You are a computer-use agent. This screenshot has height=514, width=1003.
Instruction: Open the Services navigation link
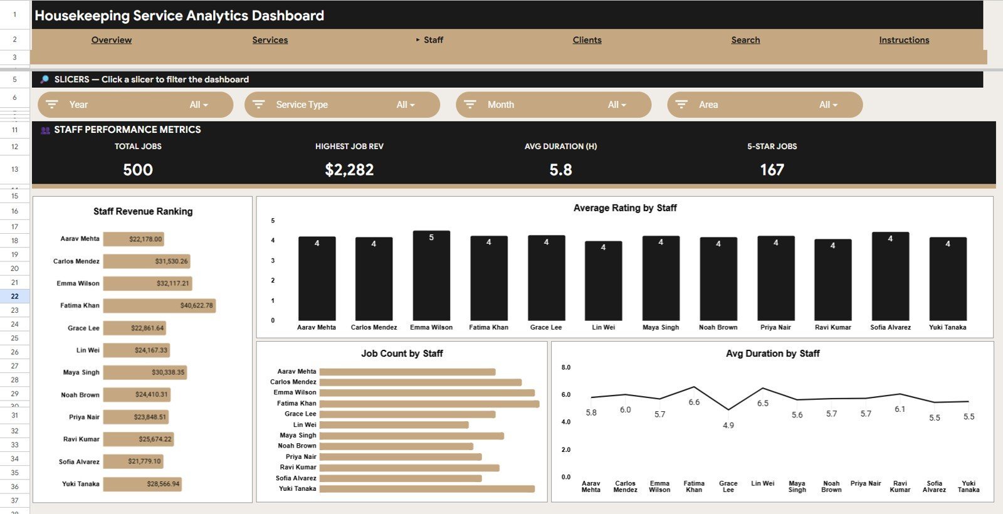[x=270, y=39]
